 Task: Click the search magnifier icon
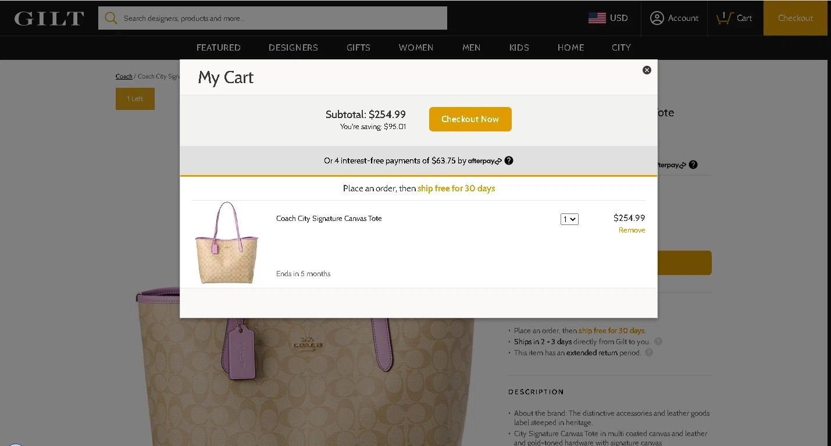coord(110,18)
